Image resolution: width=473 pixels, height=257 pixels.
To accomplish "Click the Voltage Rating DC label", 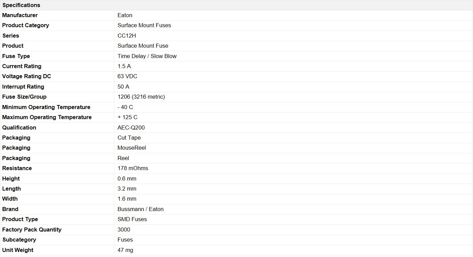I will [x=27, y=76].
